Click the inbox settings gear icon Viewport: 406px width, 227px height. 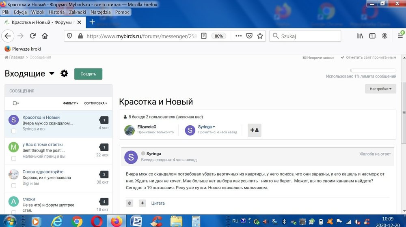[x=64, y=74]
